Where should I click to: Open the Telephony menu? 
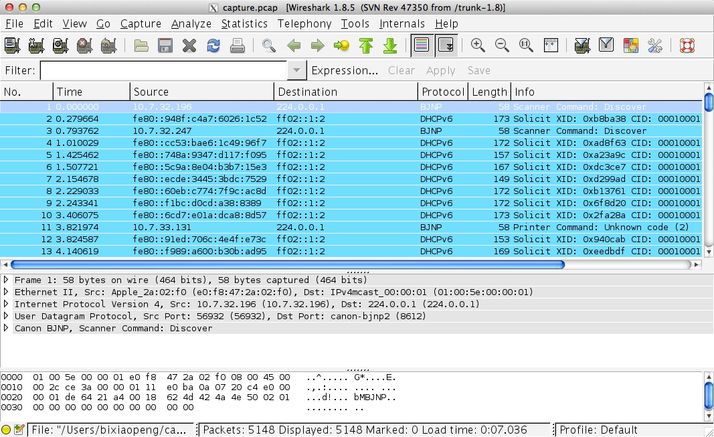point(304,23)
